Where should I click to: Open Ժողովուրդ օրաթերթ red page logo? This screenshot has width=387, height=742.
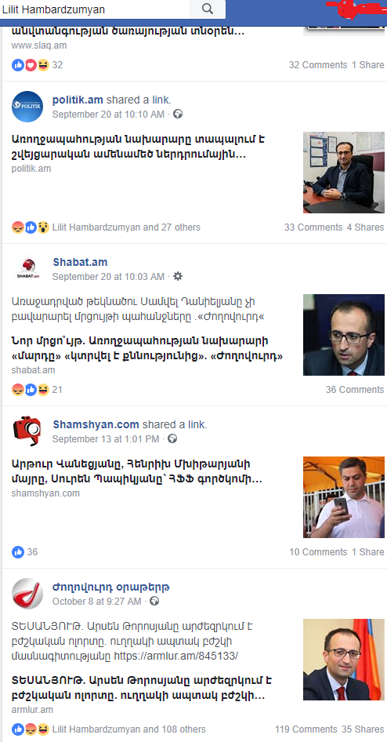pos(27,594)
